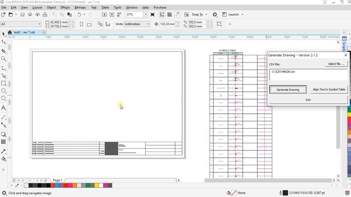The image size is (351, 197).
Task: Click the Exit button in dialog
Action: click(x=308, y=100)
